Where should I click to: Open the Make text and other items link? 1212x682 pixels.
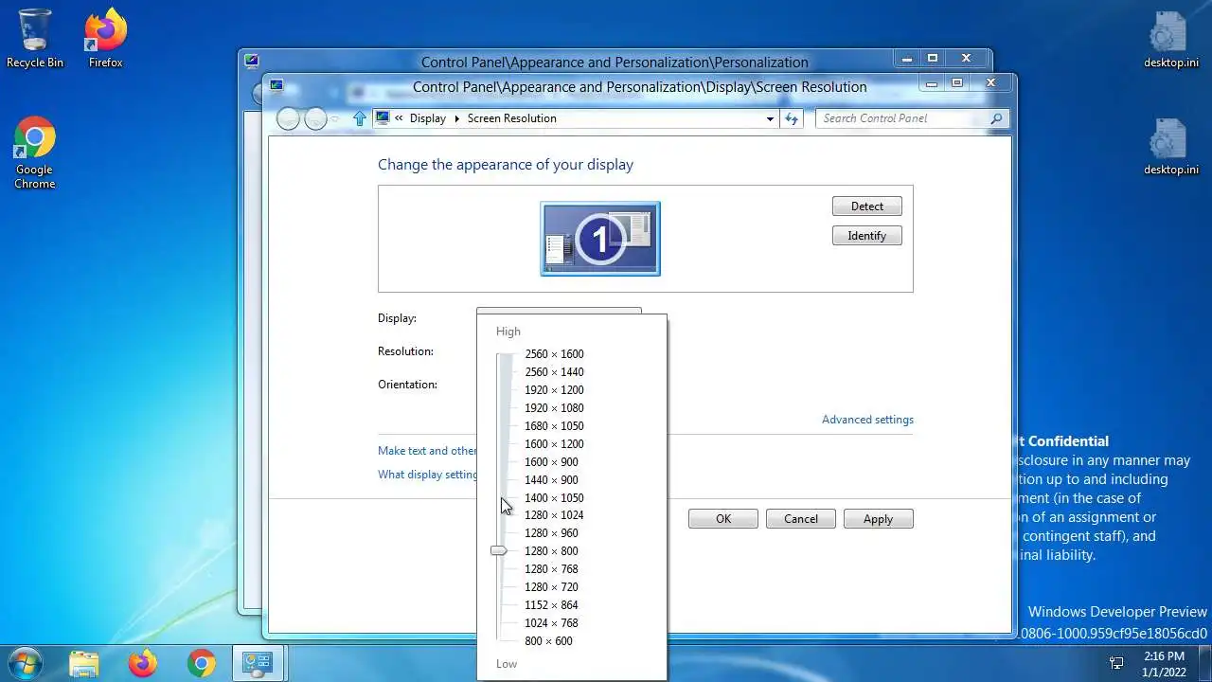[x=427, y=451]
